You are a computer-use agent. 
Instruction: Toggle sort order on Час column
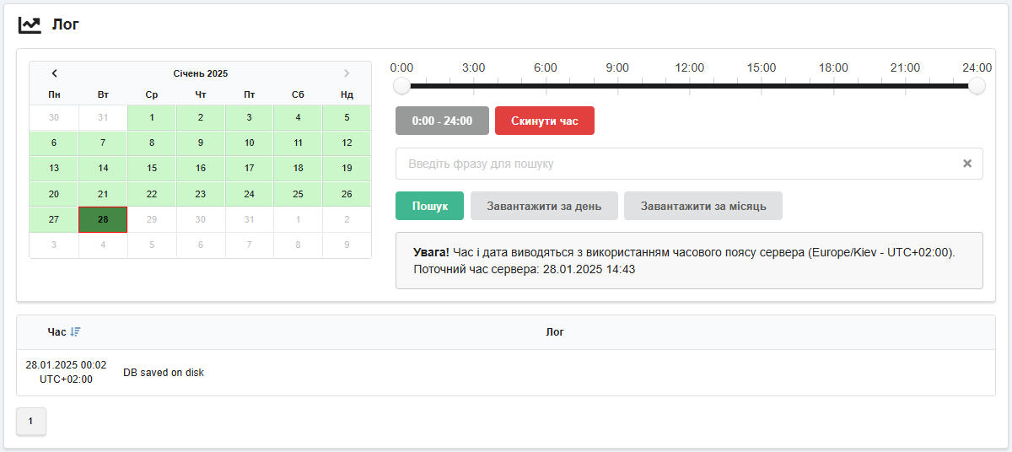[75, 332]
